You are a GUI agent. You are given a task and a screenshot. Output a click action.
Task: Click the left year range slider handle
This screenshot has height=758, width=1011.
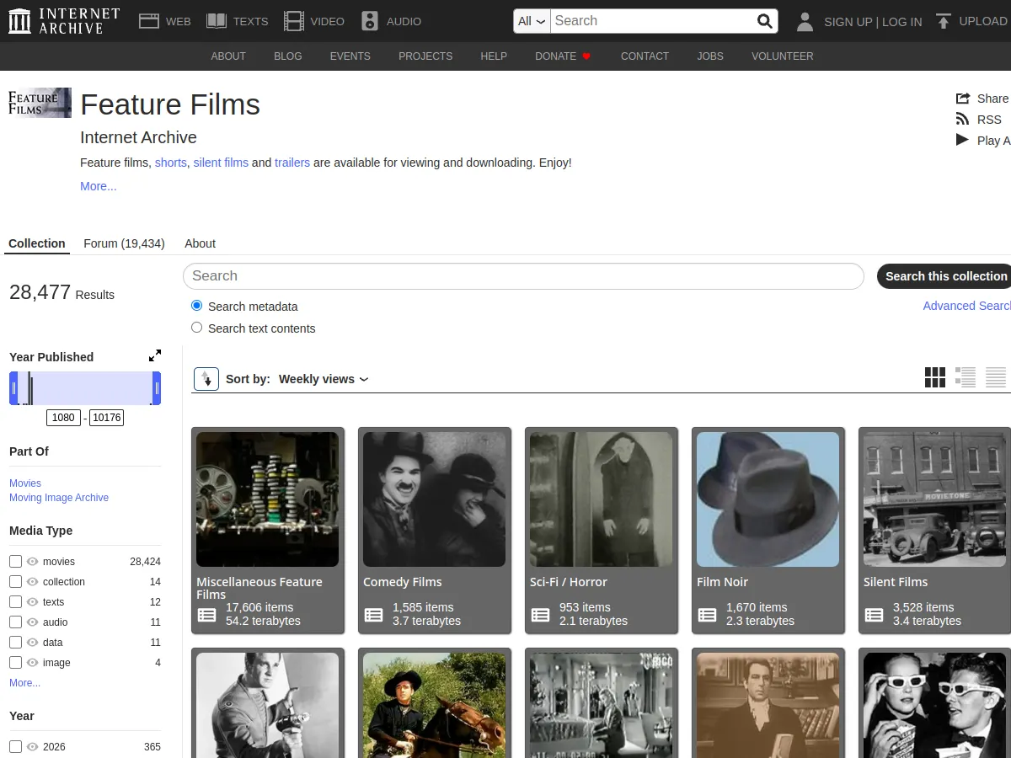[x=13, y=388]
